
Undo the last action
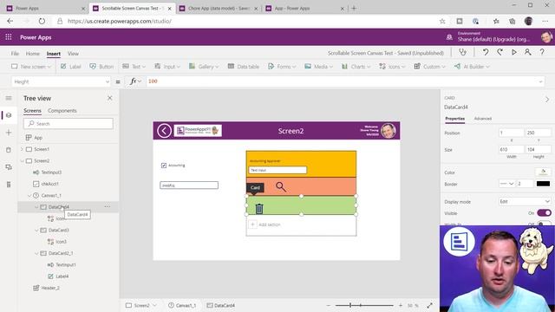coord(486,52)
